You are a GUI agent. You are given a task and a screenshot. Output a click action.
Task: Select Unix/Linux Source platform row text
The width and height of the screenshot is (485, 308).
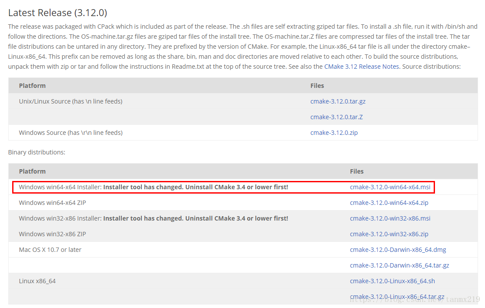pyautogui.click(x=70, y=101)
